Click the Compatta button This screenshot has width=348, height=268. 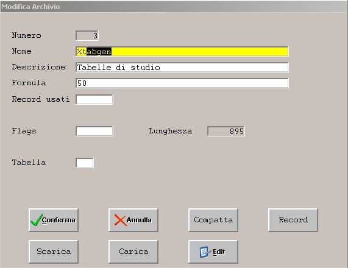point(213,220)
